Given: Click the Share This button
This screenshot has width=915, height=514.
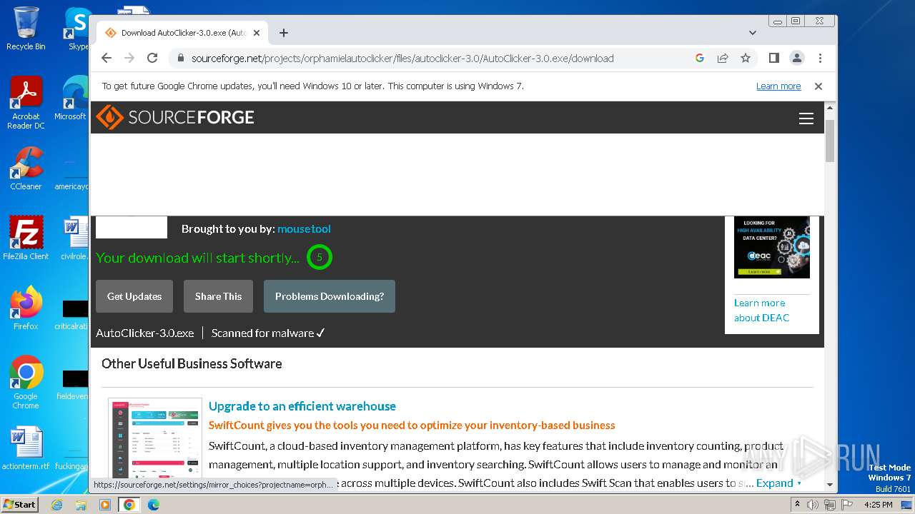Looking at the screenshot, I should tap(218, 296).
